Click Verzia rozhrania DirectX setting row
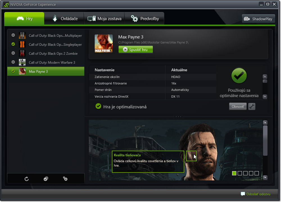The image size is (281, 202). [x=153, y=97]
